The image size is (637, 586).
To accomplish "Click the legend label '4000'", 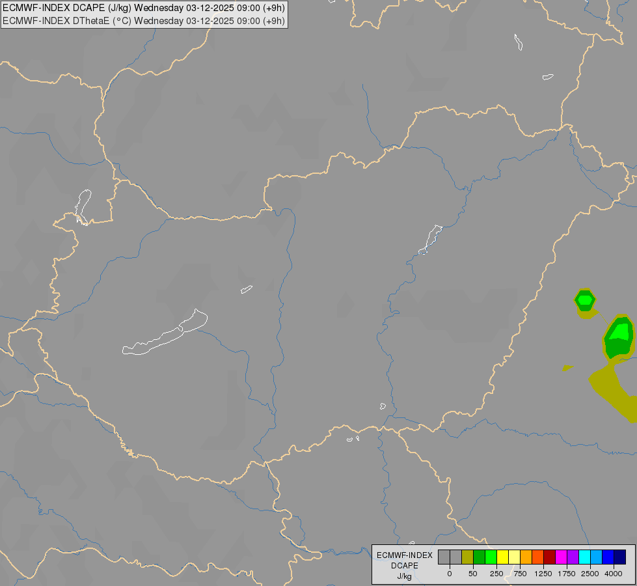I will tap(614, 574).
